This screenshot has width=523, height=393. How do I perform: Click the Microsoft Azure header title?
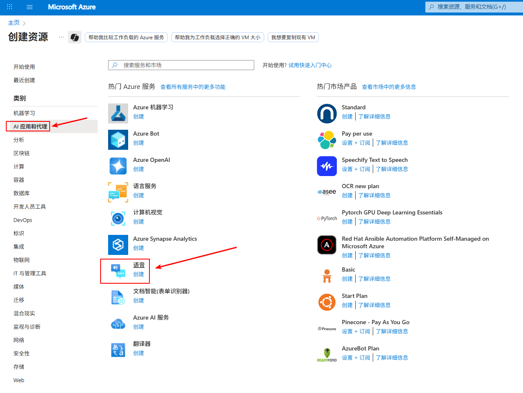72,7
